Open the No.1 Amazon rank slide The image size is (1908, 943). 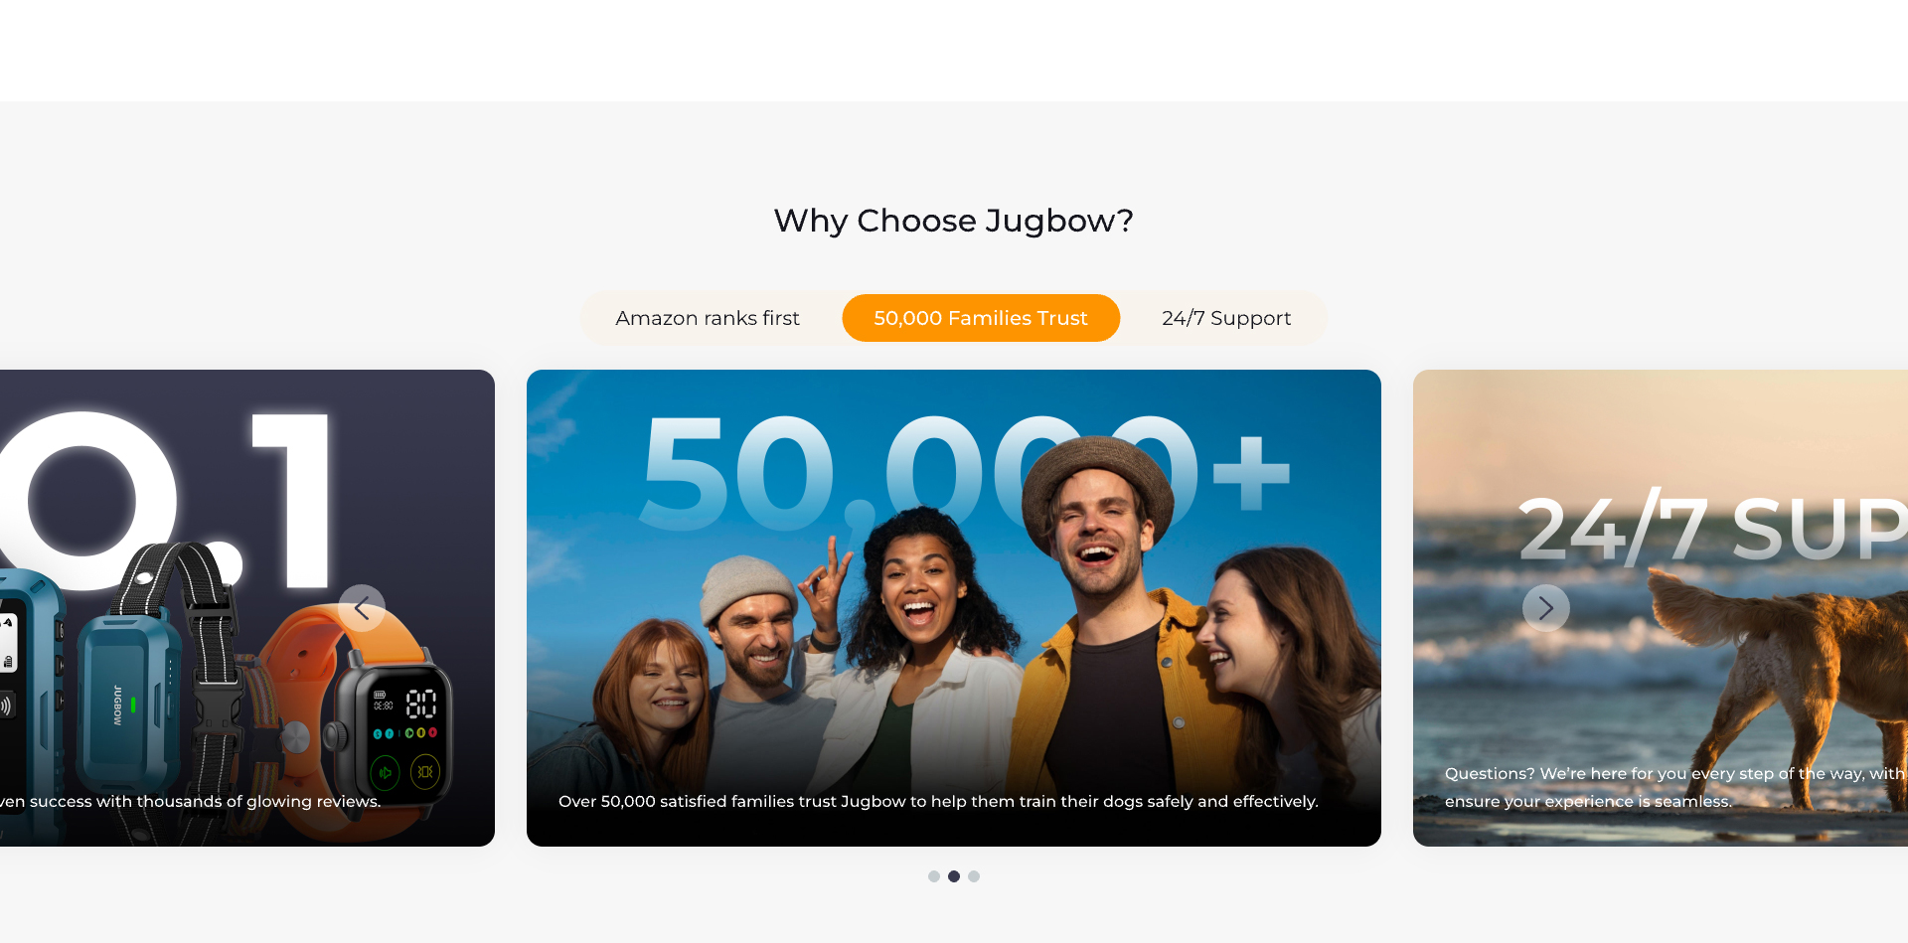247,608
